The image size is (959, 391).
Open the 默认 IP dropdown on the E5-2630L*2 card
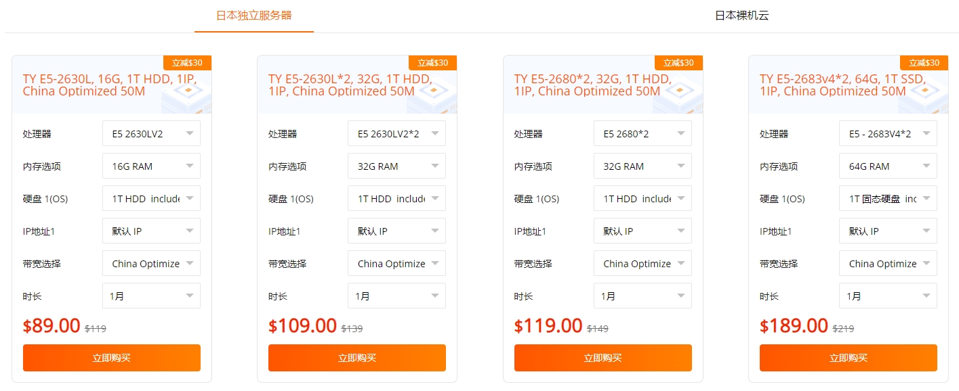(396, 231)
